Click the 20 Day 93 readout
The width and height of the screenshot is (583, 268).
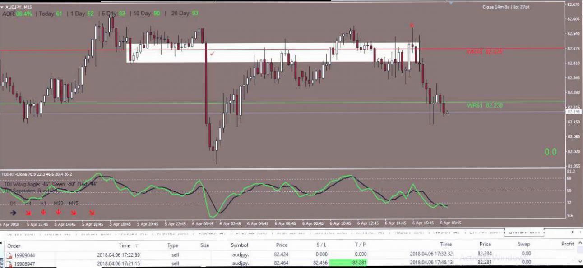185,14
